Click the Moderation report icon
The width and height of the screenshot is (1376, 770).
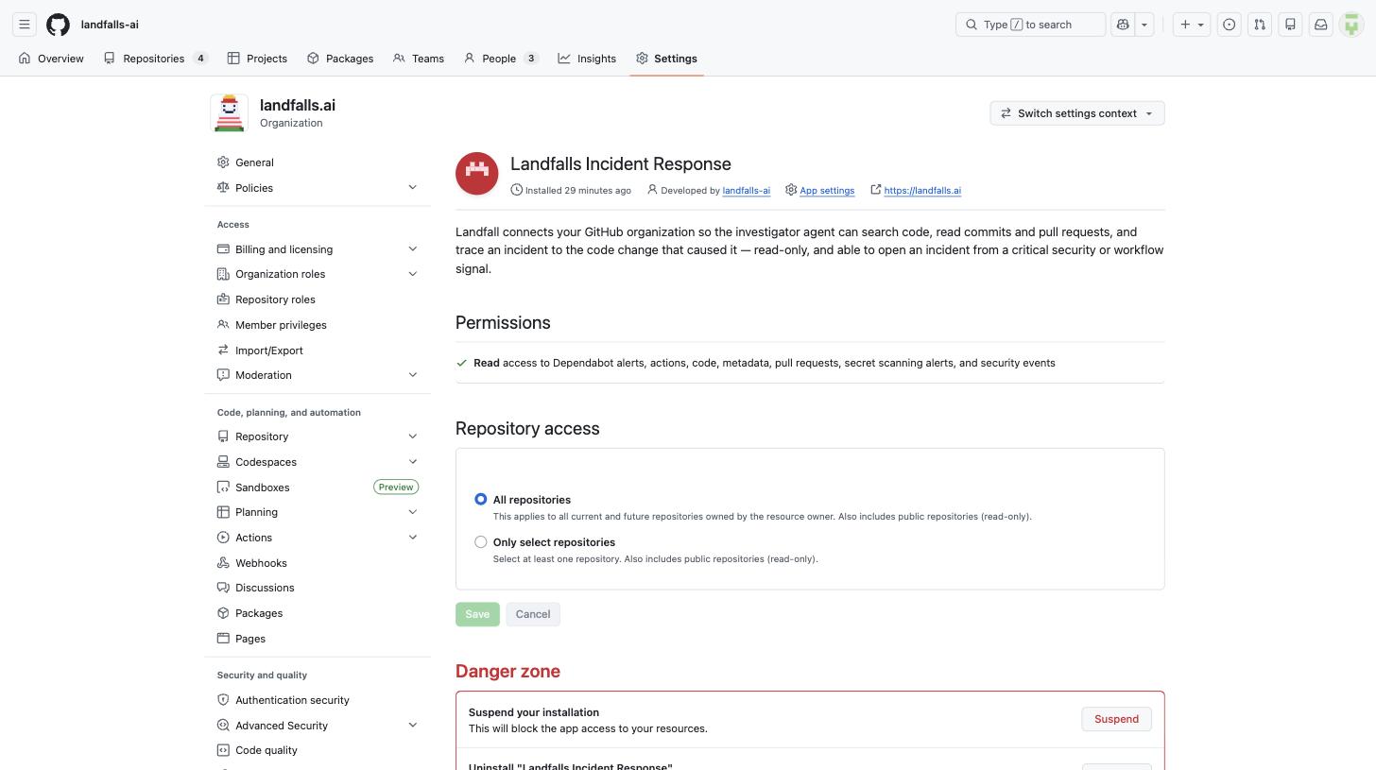(223, 375)
